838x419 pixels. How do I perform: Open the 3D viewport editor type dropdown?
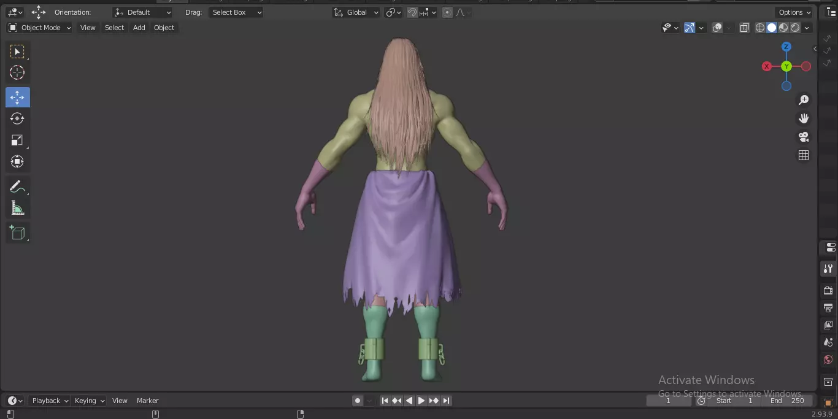(15, 12)
